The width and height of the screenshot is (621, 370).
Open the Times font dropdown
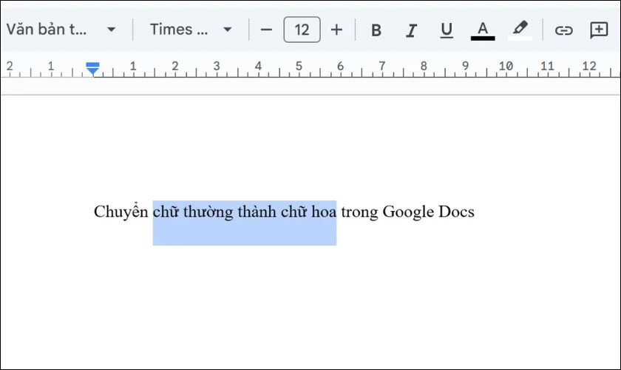click(191, 30)
